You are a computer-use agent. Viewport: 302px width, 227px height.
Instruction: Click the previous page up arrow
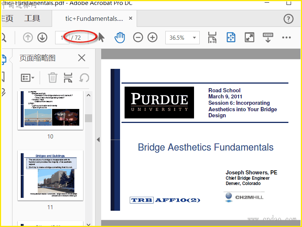click(28, 37)
